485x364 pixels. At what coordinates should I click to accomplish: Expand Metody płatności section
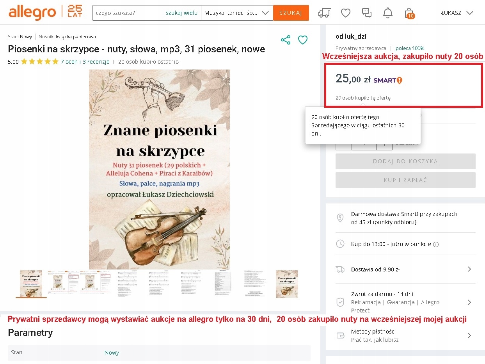(x=405, y=335)
